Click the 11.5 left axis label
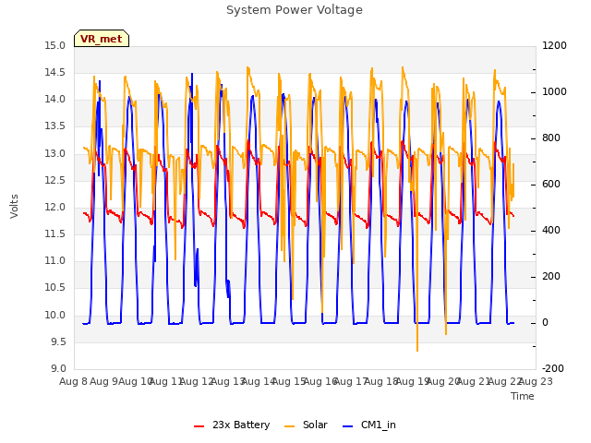This screenshot has width=591, height=443. 55,234
